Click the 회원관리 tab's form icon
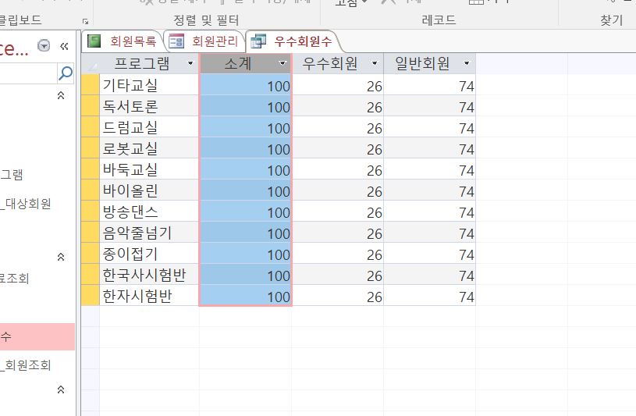This screenshot has height=416, width=636. tap(177, 41)
